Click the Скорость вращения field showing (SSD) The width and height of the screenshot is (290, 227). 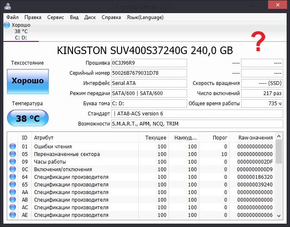pos(262,83)
